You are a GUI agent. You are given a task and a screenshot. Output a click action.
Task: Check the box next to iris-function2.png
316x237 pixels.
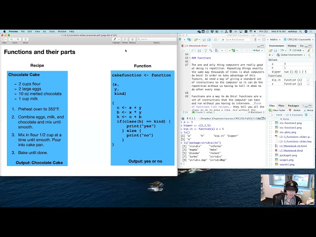[271, 123]
